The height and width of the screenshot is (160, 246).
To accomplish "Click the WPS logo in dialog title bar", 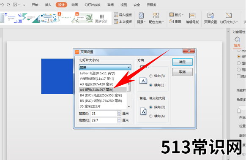I will [77, 52].
